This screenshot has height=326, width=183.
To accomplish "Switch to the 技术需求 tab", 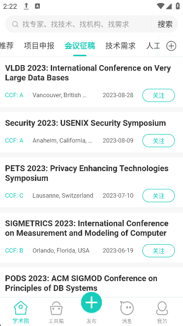I will pos(121,46).
